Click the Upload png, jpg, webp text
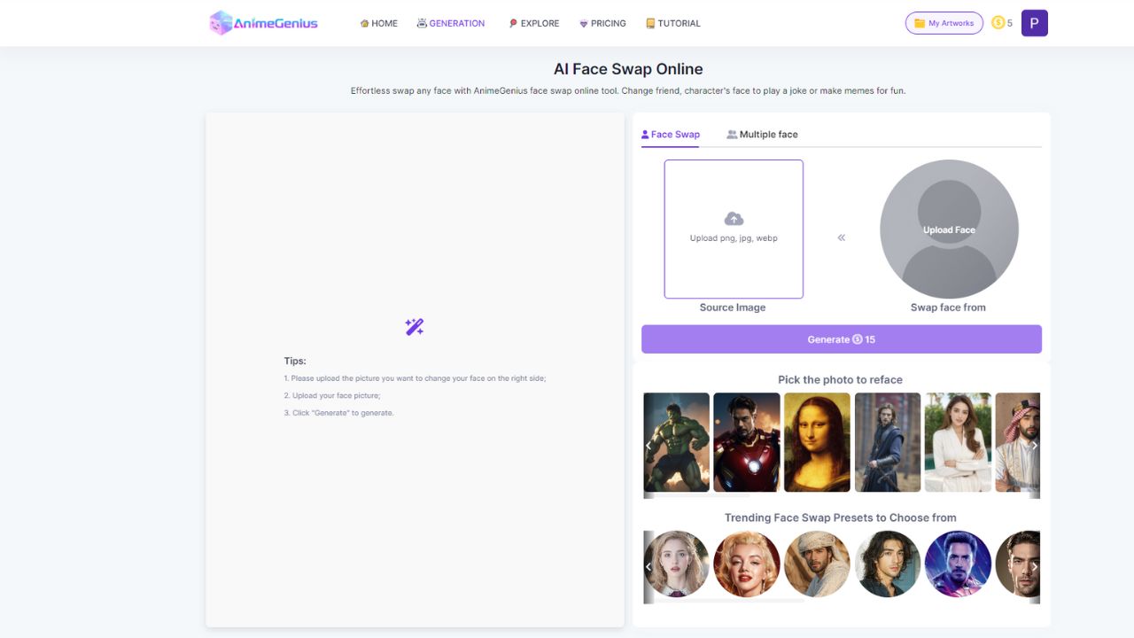 coord(734,238)
